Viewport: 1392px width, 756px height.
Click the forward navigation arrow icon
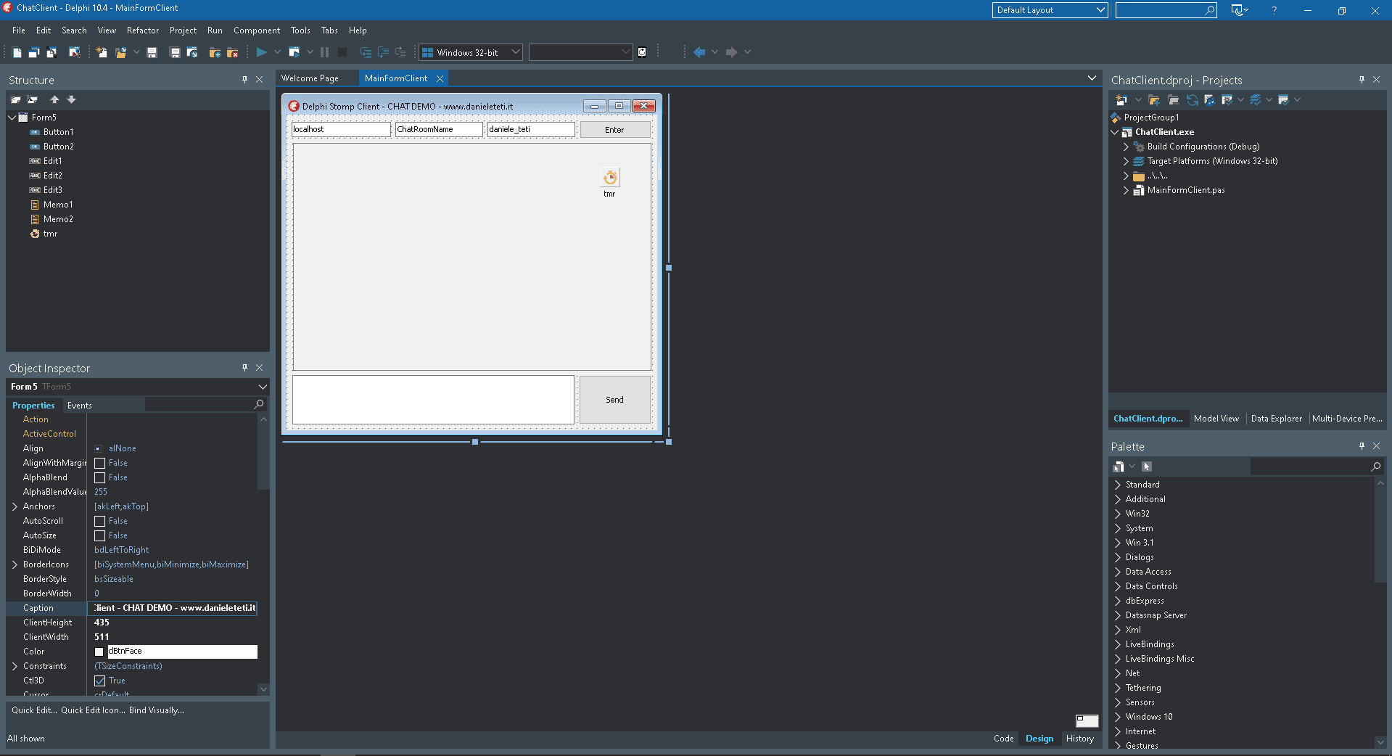[x=731, y=52]
